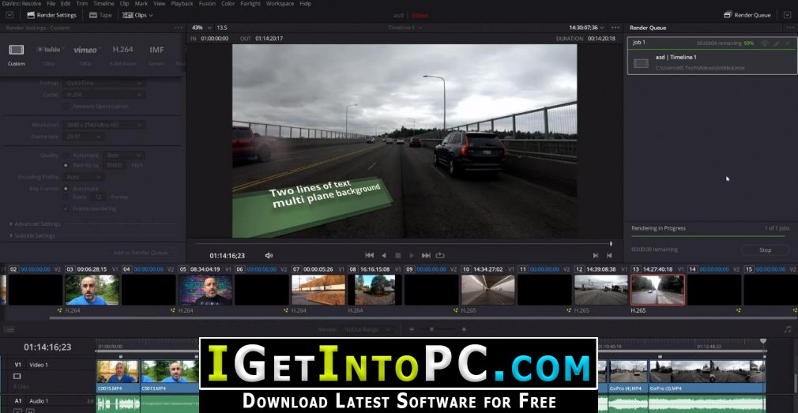Open the Frame rate 29.97 dropdown
This screenshot has height=413, width=798.
point(84,137)
